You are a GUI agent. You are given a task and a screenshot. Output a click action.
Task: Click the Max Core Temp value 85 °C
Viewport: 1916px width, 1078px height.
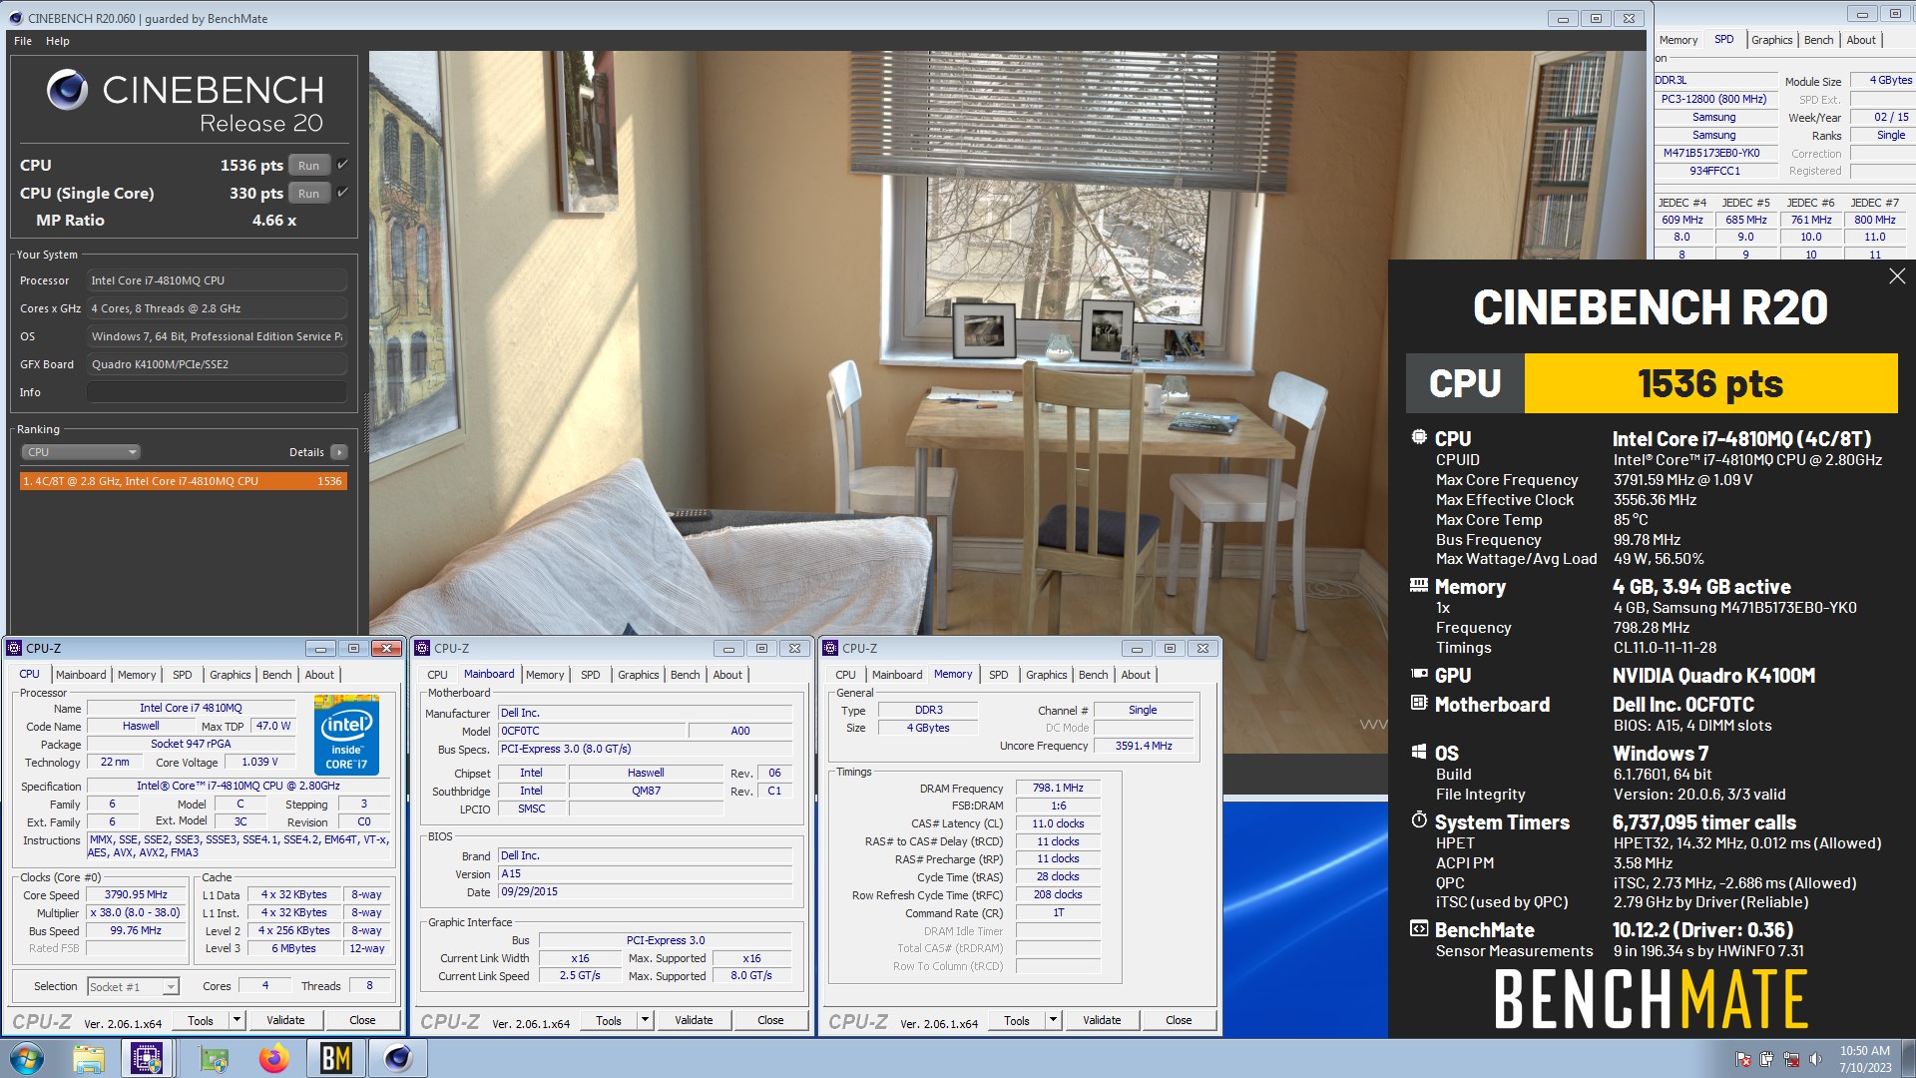1631,519
